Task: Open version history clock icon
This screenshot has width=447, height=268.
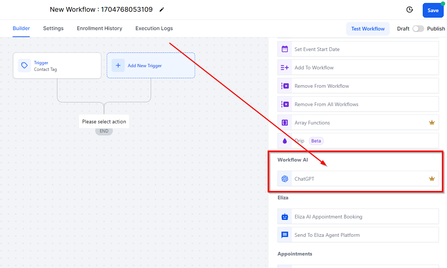Action: click(410, 10)
